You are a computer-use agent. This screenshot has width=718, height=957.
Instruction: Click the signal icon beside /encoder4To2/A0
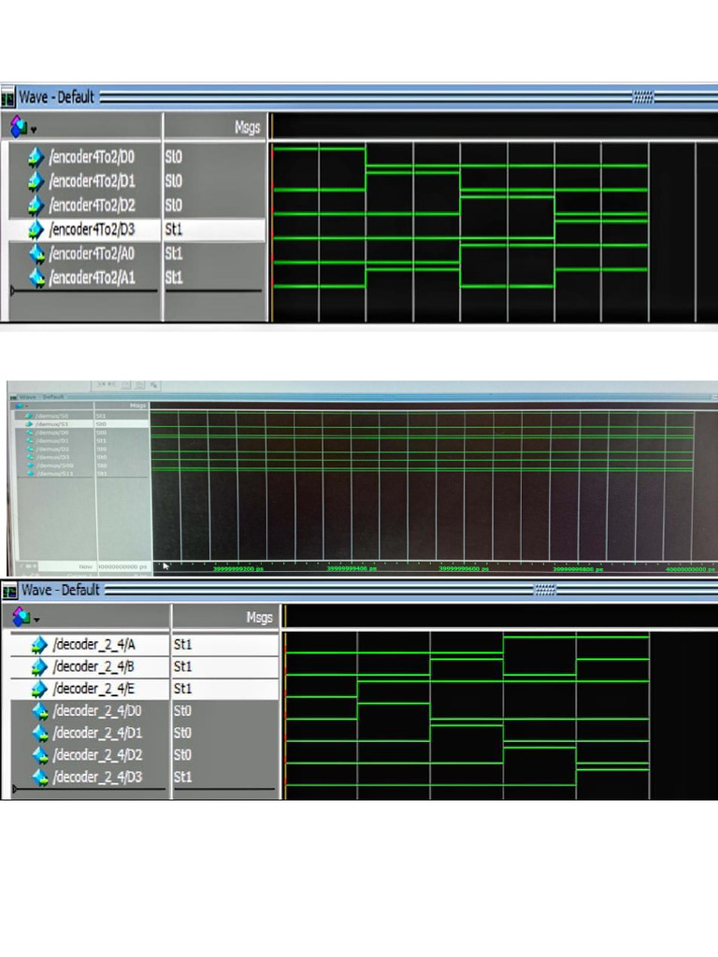click(x=36, y=254)
